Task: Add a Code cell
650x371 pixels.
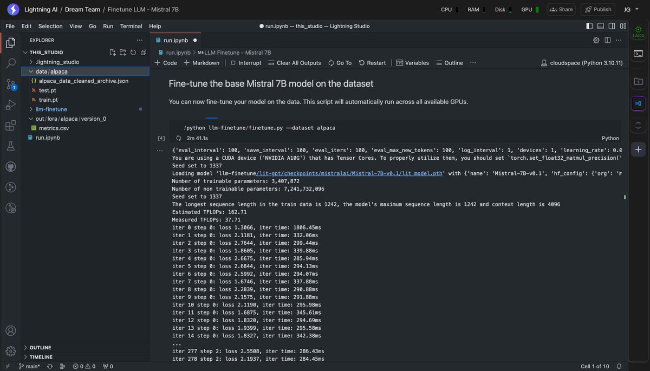Action: point(166,63)
